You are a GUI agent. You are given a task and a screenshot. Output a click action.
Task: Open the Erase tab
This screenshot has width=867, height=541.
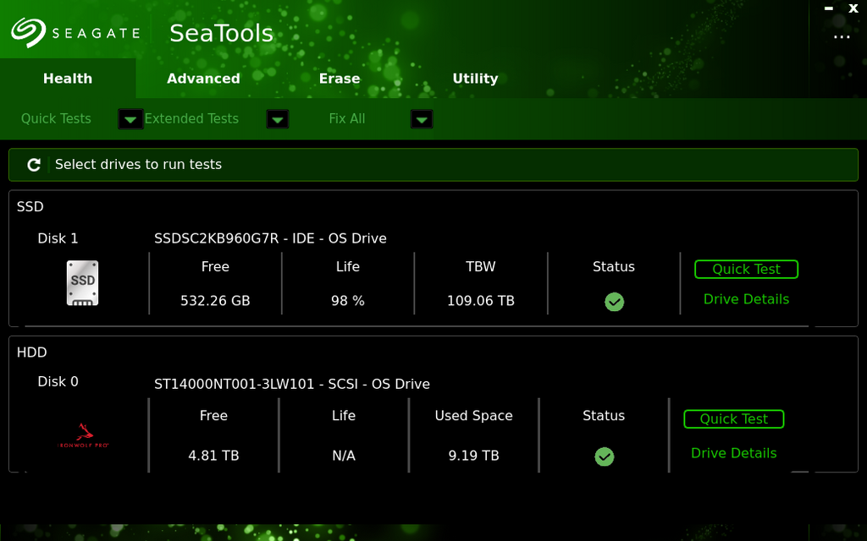[340, 79]
